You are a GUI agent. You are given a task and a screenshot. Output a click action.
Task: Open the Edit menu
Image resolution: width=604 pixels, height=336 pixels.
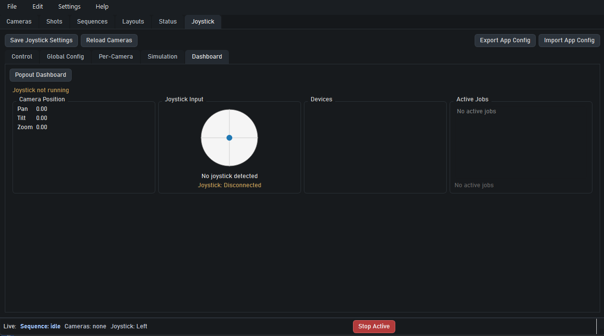(37, 6)
